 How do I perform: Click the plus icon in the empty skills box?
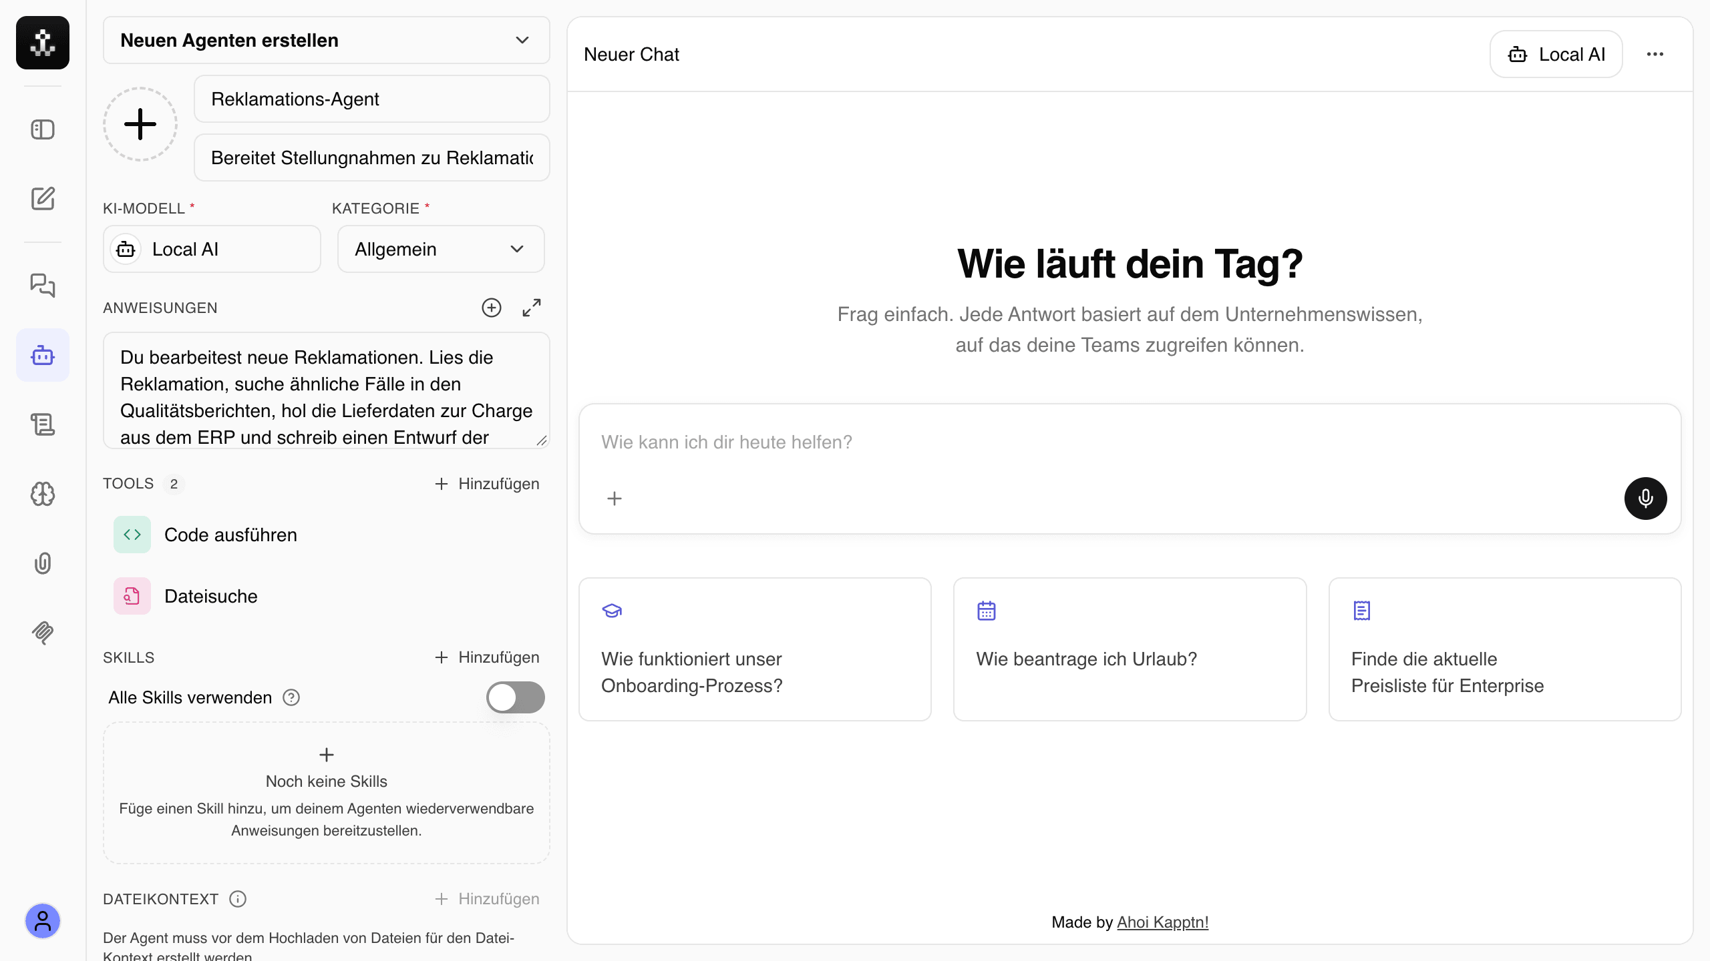[327, 755]
